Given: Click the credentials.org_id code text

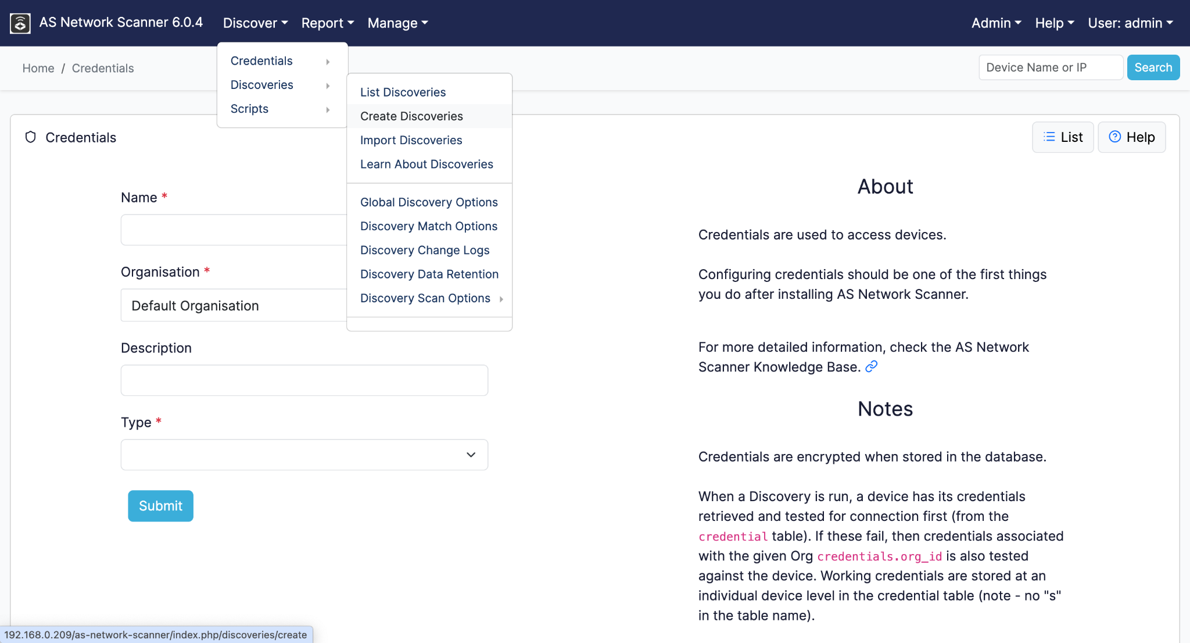Looking at the screenshot, I should (x=880, y=556).
